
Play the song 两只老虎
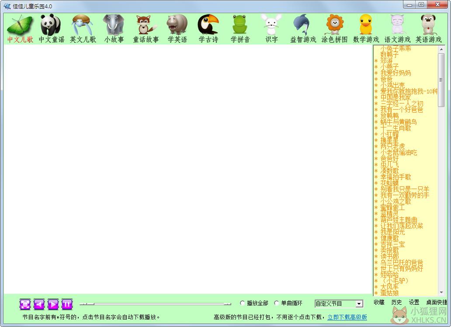(392, 146)
